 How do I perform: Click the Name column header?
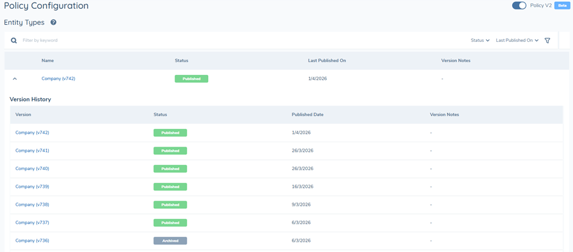48,61
